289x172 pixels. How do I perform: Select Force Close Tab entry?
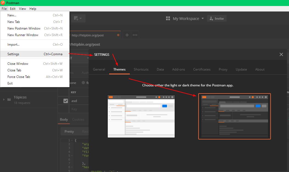35,77
